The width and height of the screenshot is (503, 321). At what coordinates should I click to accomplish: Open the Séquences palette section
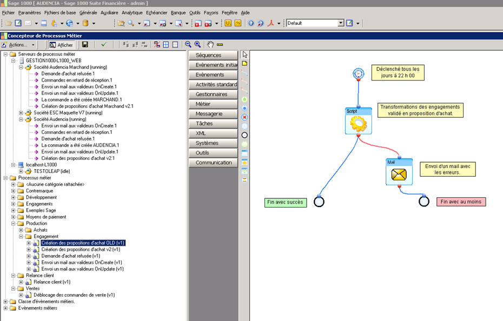[213, 55]
